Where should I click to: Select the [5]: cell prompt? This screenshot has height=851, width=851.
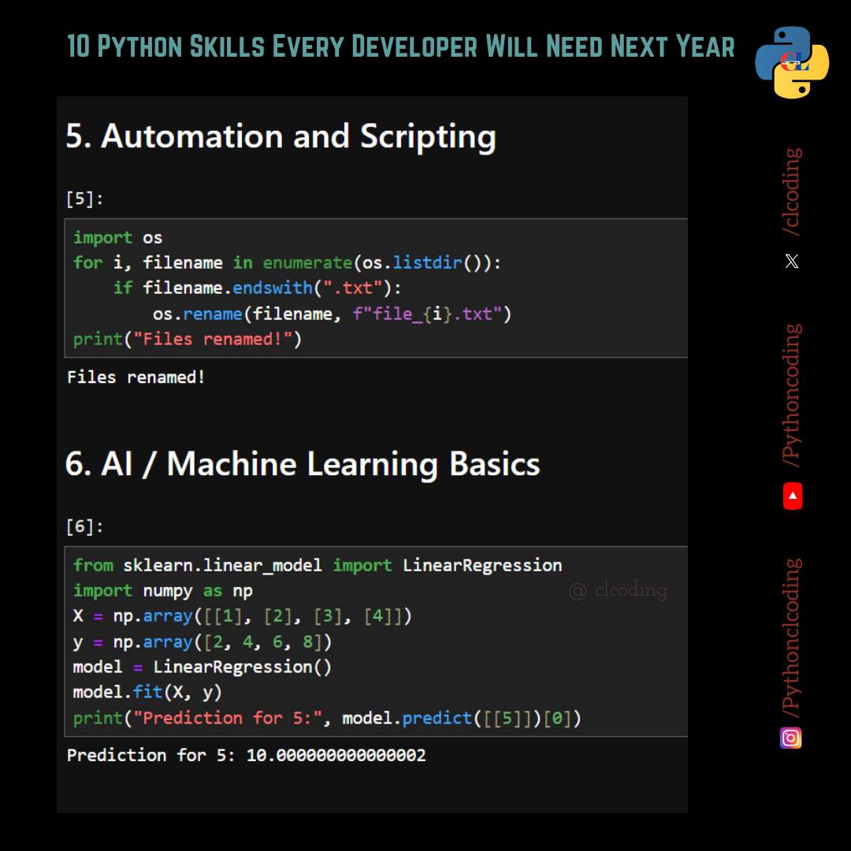click(x=84, y=199)
